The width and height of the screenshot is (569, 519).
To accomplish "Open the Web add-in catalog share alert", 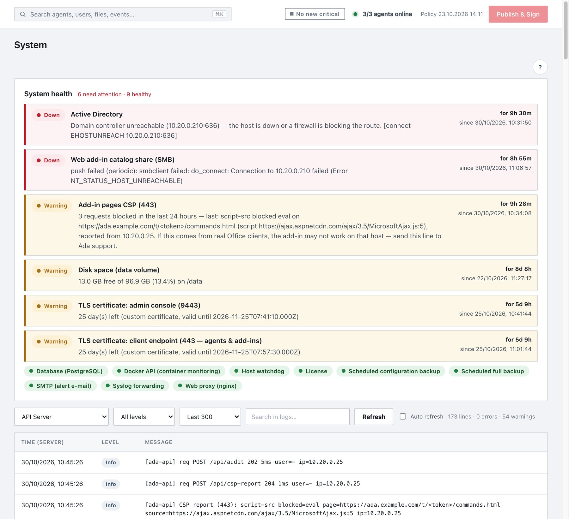I will (x=281, y=170).
